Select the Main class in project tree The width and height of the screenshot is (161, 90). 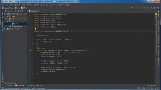tap(16, 24)
